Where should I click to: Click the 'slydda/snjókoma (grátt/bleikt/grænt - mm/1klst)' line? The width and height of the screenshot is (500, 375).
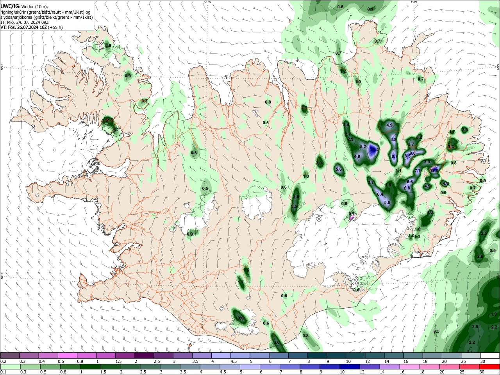click(x=46, y=17)
